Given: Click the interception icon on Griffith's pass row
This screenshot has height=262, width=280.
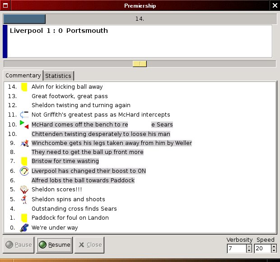Looking at the screenshot, I should [x=24, y=114].
